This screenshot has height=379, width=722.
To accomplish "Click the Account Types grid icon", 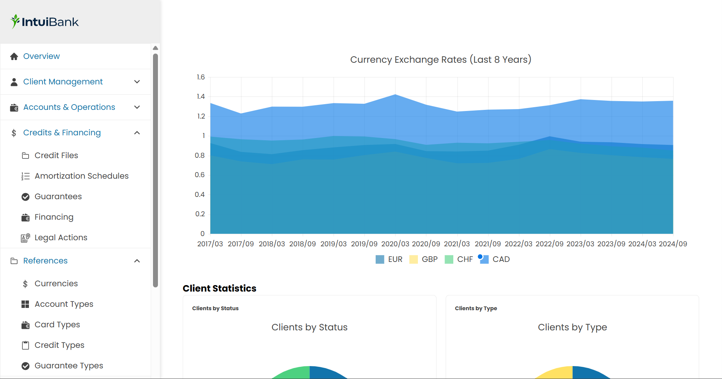I will tap(25, 304).
